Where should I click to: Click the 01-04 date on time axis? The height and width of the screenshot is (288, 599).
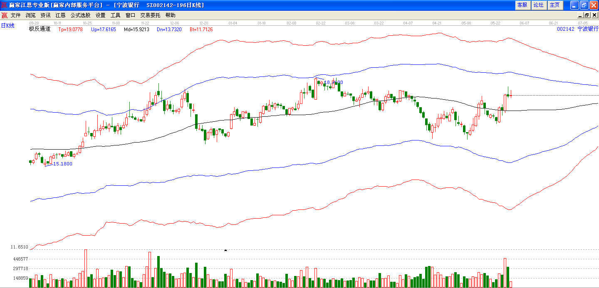[x=233, y=23]
